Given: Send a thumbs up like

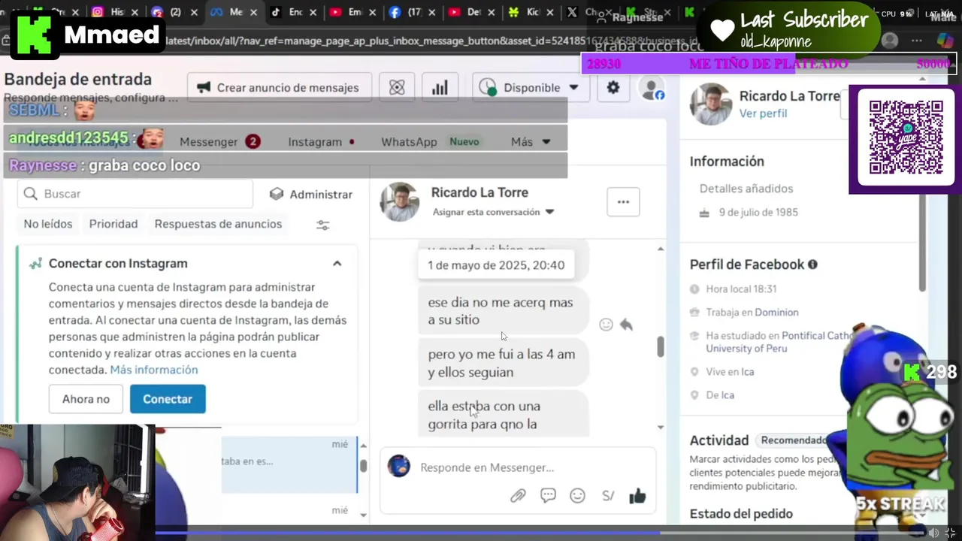Looking at the screenshot, I should [637, 496].
